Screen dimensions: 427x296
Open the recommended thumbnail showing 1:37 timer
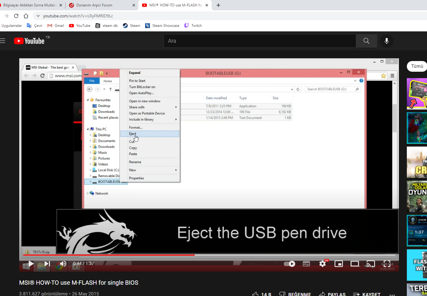(417, 231)
